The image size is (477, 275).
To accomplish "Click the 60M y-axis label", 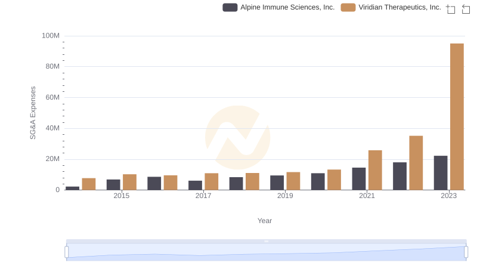I will pyautogui.click(x=52, y=97).
